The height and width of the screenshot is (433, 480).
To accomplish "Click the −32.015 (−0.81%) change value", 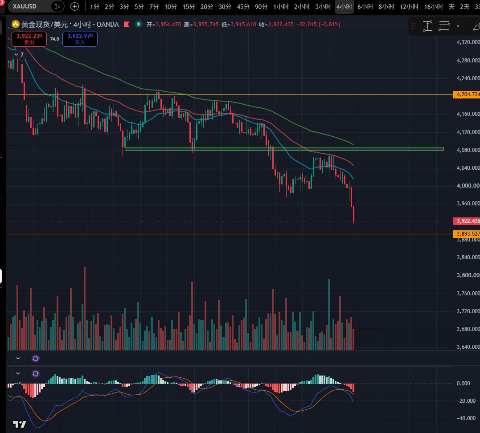I will pyautogui.click(x=318, y=25).
